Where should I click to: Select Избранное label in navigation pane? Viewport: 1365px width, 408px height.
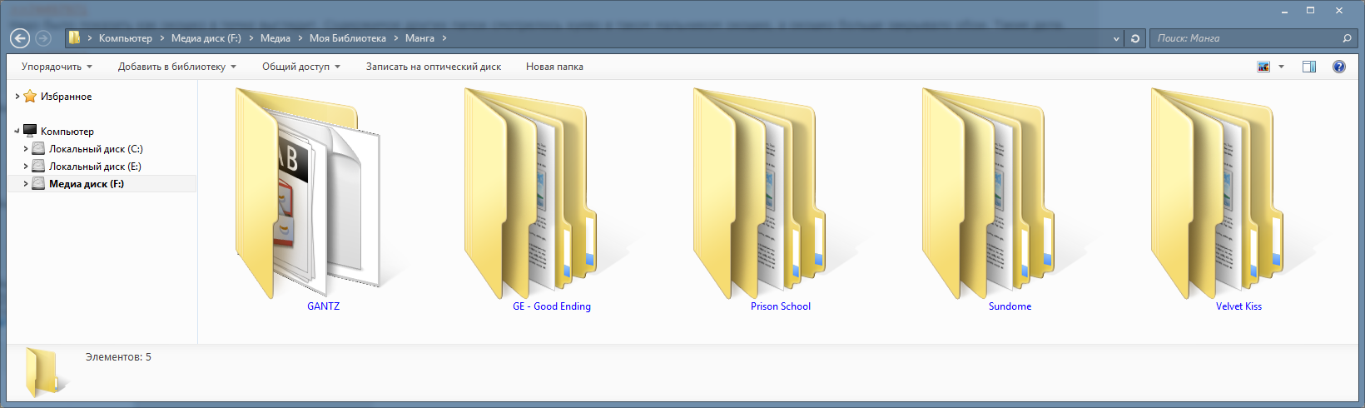click(67, 97)
